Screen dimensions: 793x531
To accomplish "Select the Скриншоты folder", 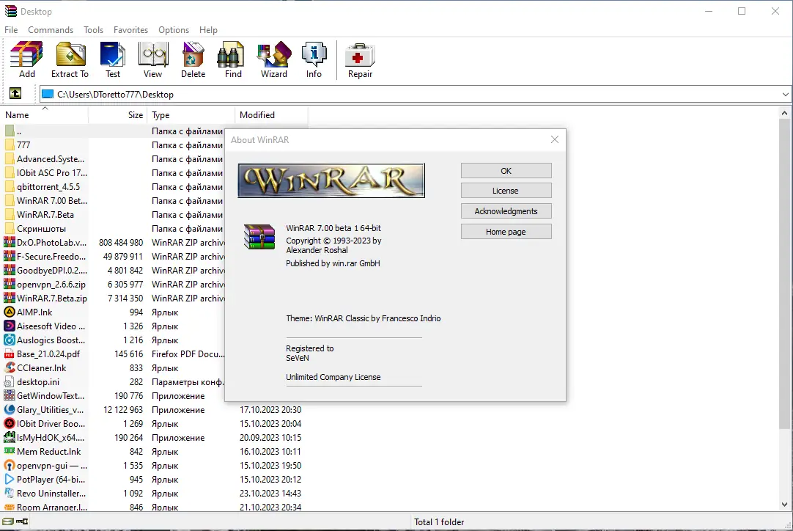I will pos(114,229).
